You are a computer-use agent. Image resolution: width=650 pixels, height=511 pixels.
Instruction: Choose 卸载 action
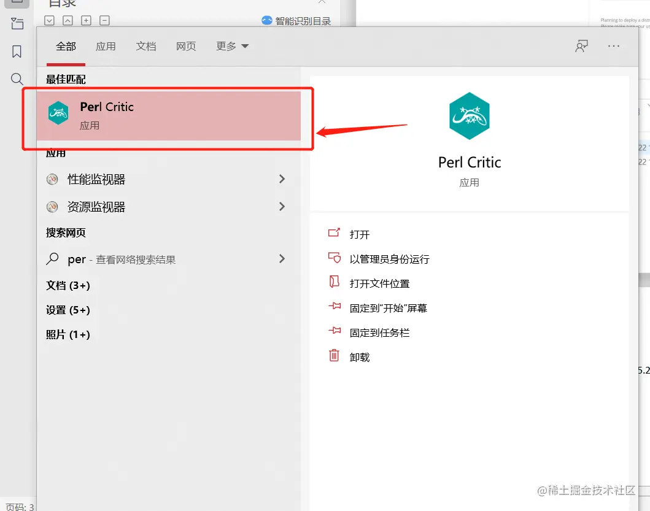point(360,357)
